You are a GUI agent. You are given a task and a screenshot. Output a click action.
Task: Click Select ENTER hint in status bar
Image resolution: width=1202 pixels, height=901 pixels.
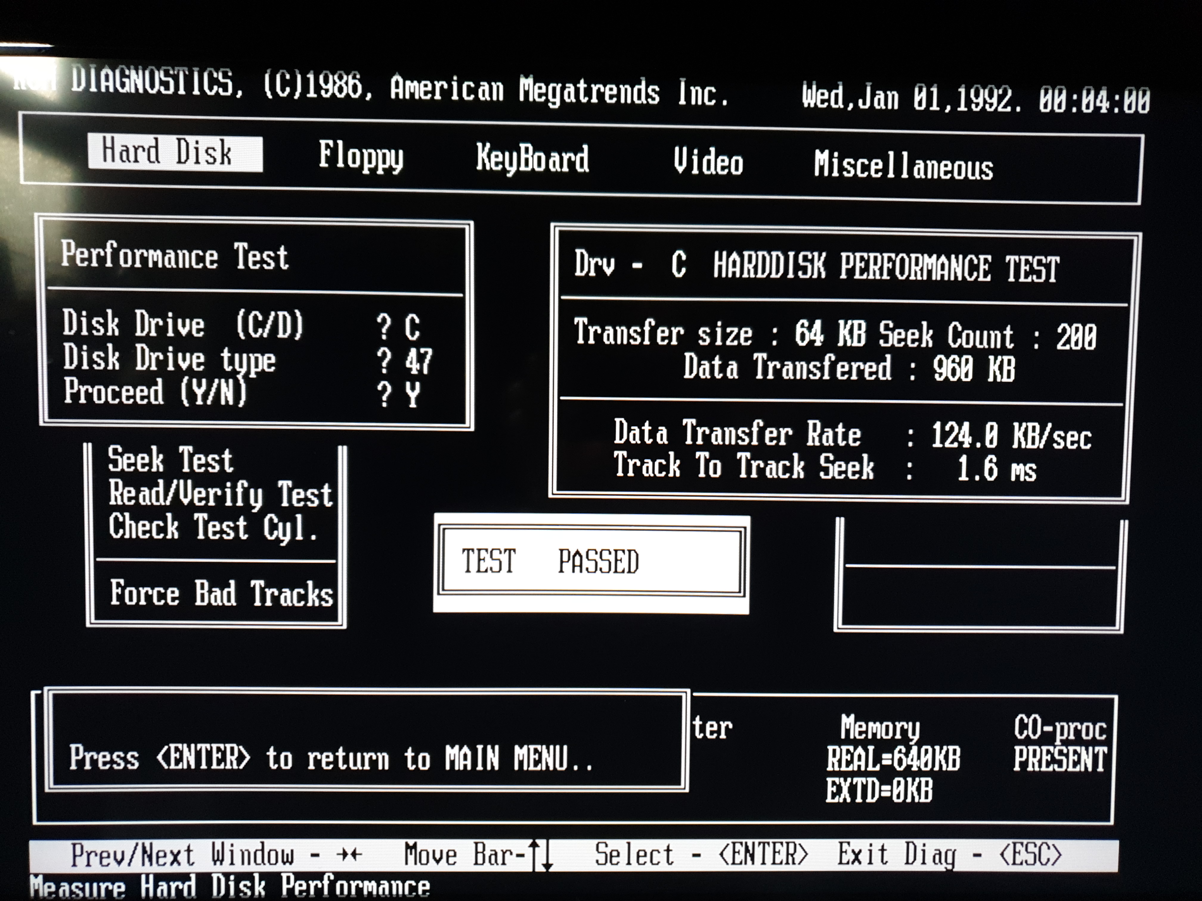(701, 855)
